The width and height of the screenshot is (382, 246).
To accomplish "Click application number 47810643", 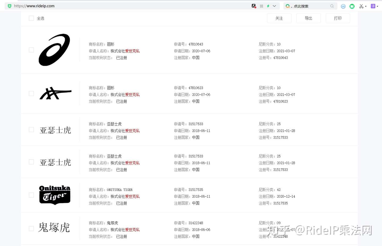I will (196, 44).
